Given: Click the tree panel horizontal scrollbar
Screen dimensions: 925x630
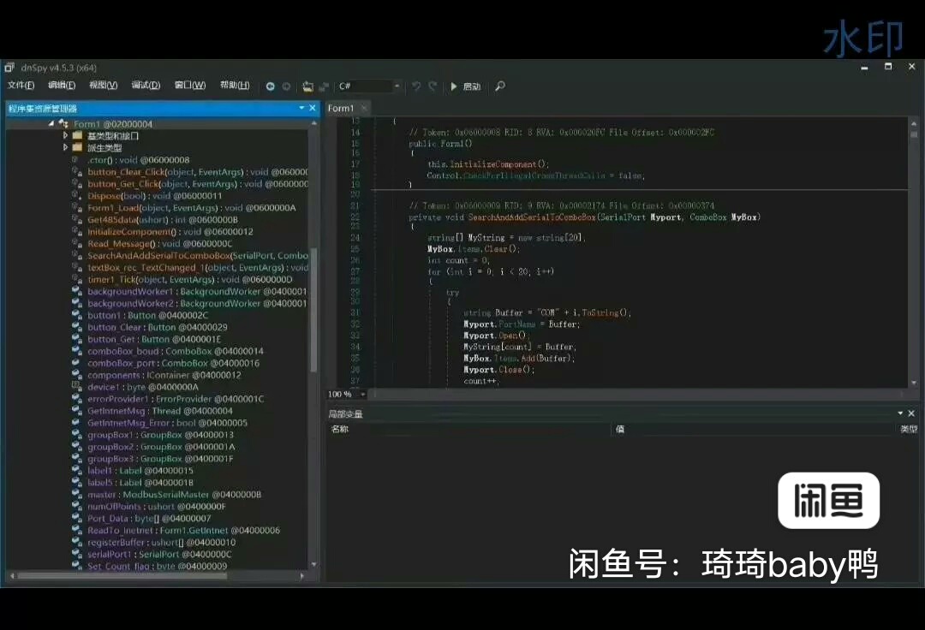Looking at the screenshot, I should [122, 576].
